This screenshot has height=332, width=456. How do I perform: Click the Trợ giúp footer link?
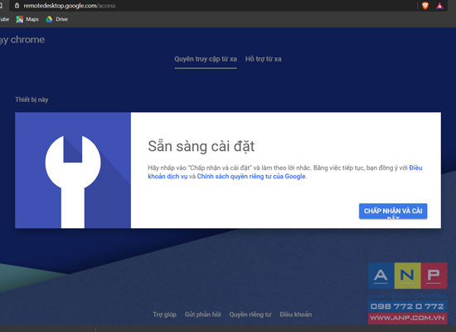click(165, 315)
